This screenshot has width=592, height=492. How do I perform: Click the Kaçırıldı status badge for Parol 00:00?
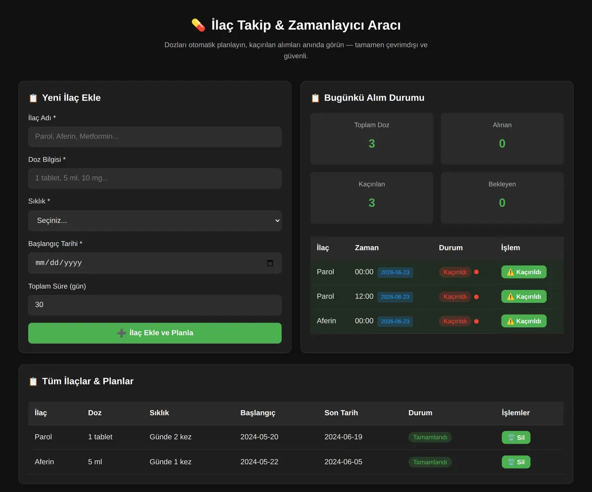pyautogui.click(x=455, y=272)
